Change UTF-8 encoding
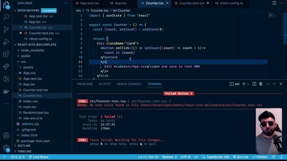 pos(185,157)
